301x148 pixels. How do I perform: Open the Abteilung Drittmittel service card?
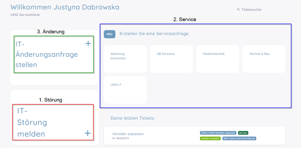[125, 59]
